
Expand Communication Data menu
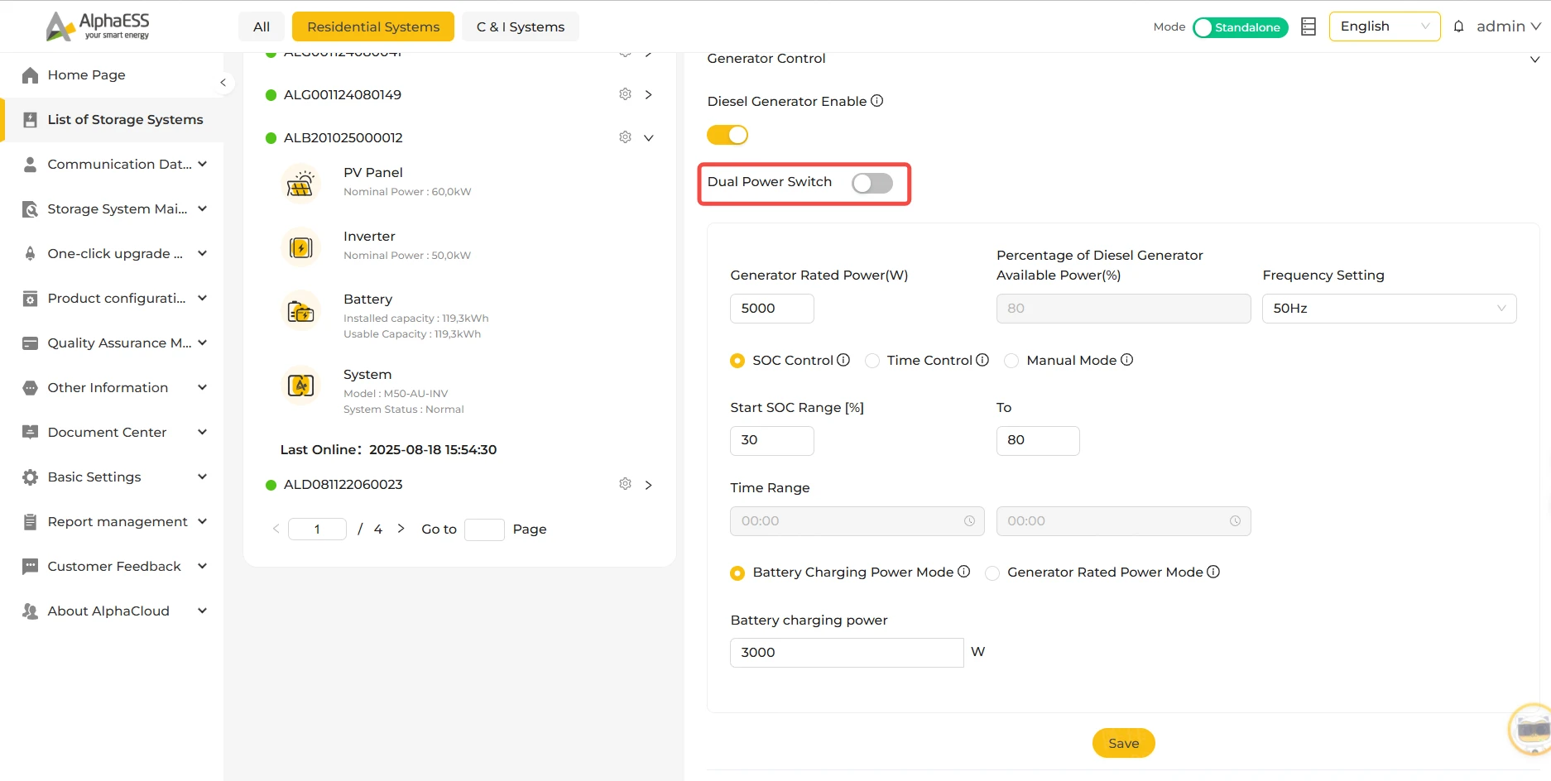(113, 164)
